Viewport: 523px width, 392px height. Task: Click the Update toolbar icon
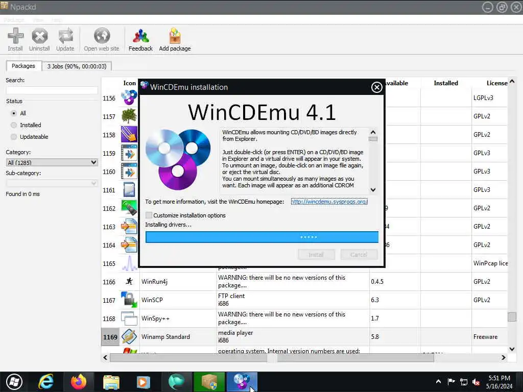click(65, 36)
